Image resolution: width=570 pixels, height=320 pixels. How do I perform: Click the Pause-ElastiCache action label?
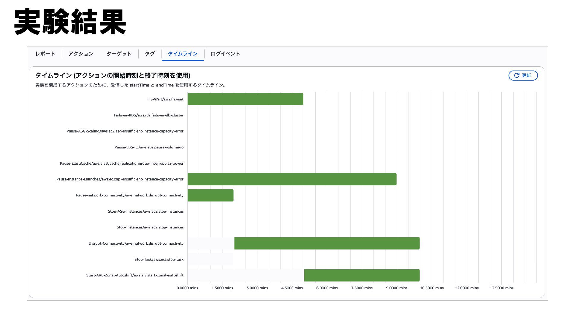tap(121, 163)
